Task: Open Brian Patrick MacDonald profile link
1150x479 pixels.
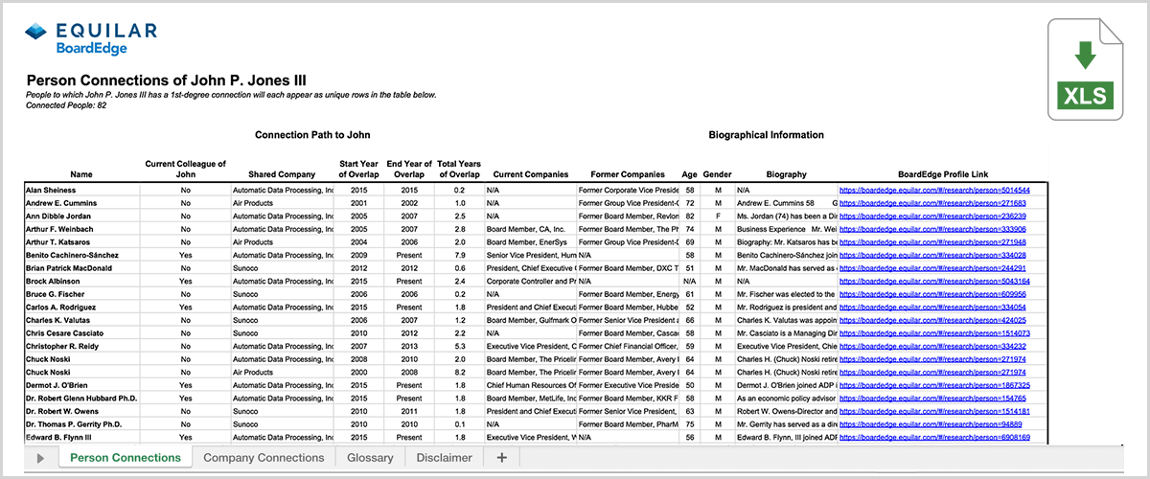Action: 932,269
